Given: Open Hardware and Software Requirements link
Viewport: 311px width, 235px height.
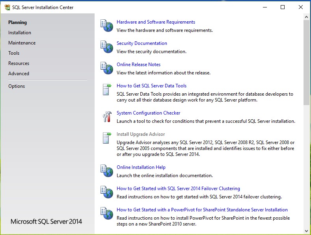Looking at the screenshot, I should [156, 22].
